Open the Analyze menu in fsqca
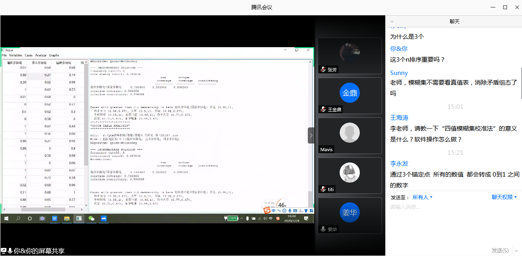Screen dimensions: 522x256 point(41,55)
